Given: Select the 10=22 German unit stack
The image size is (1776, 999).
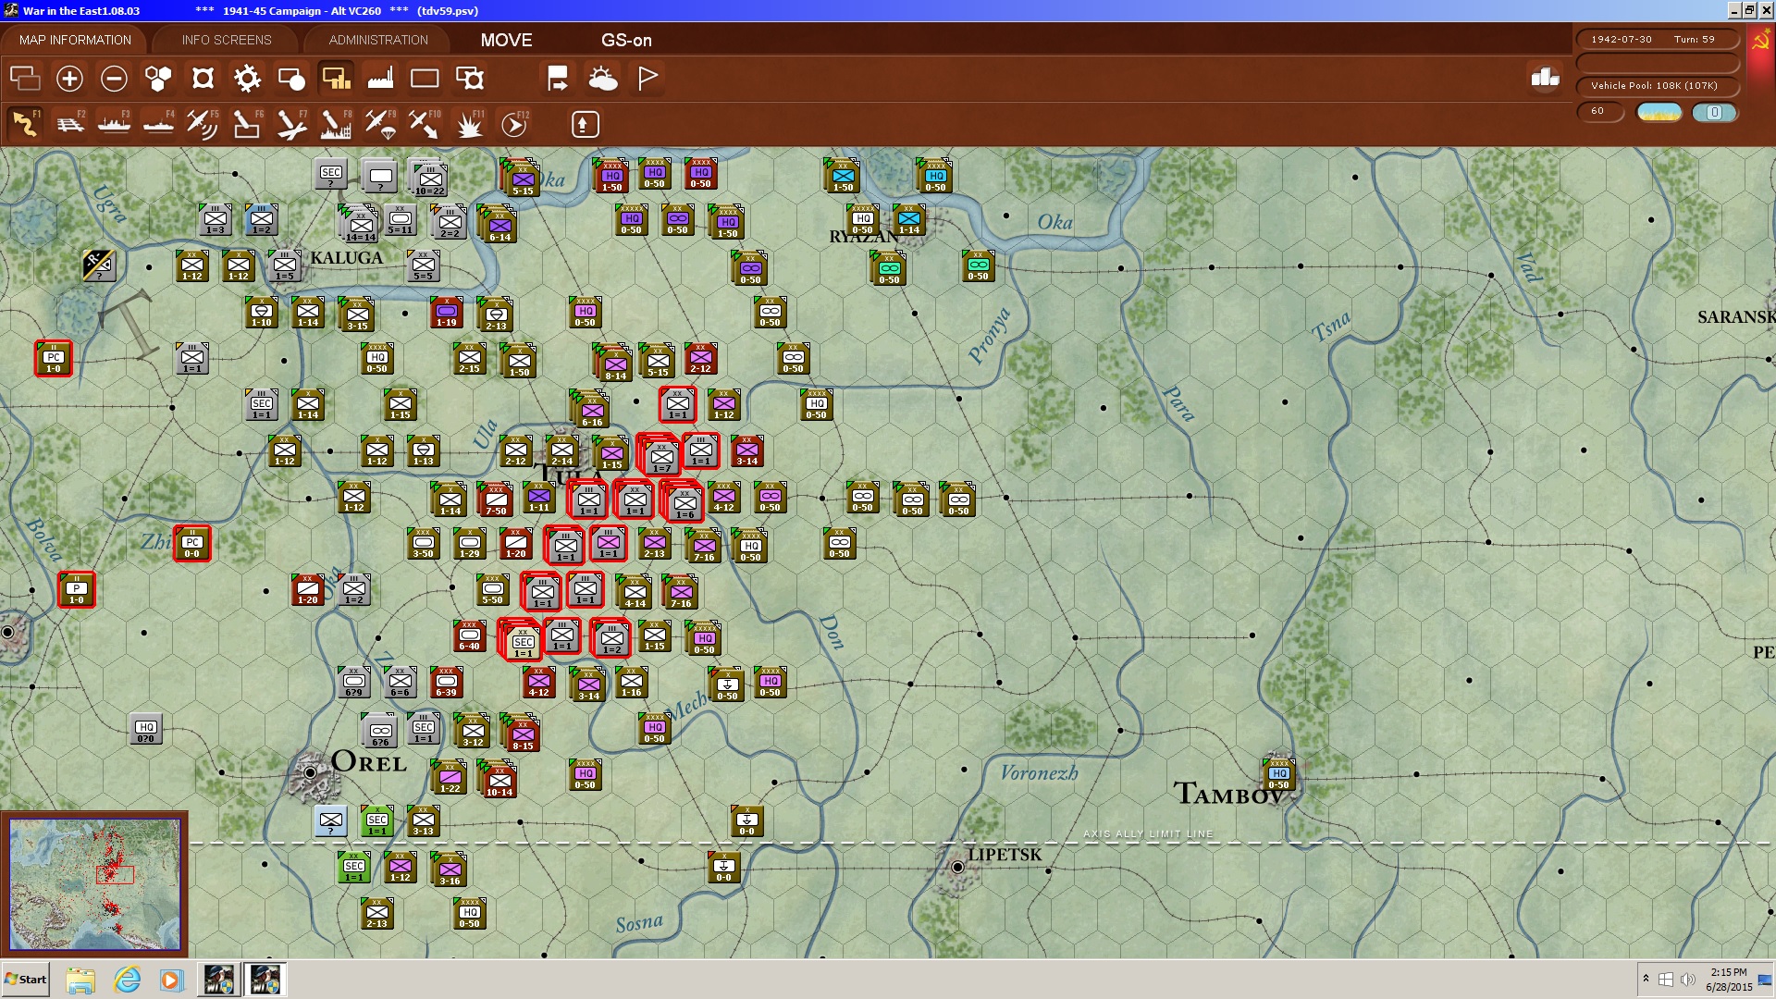Looking at the screenshot, I should pos(428,179).
